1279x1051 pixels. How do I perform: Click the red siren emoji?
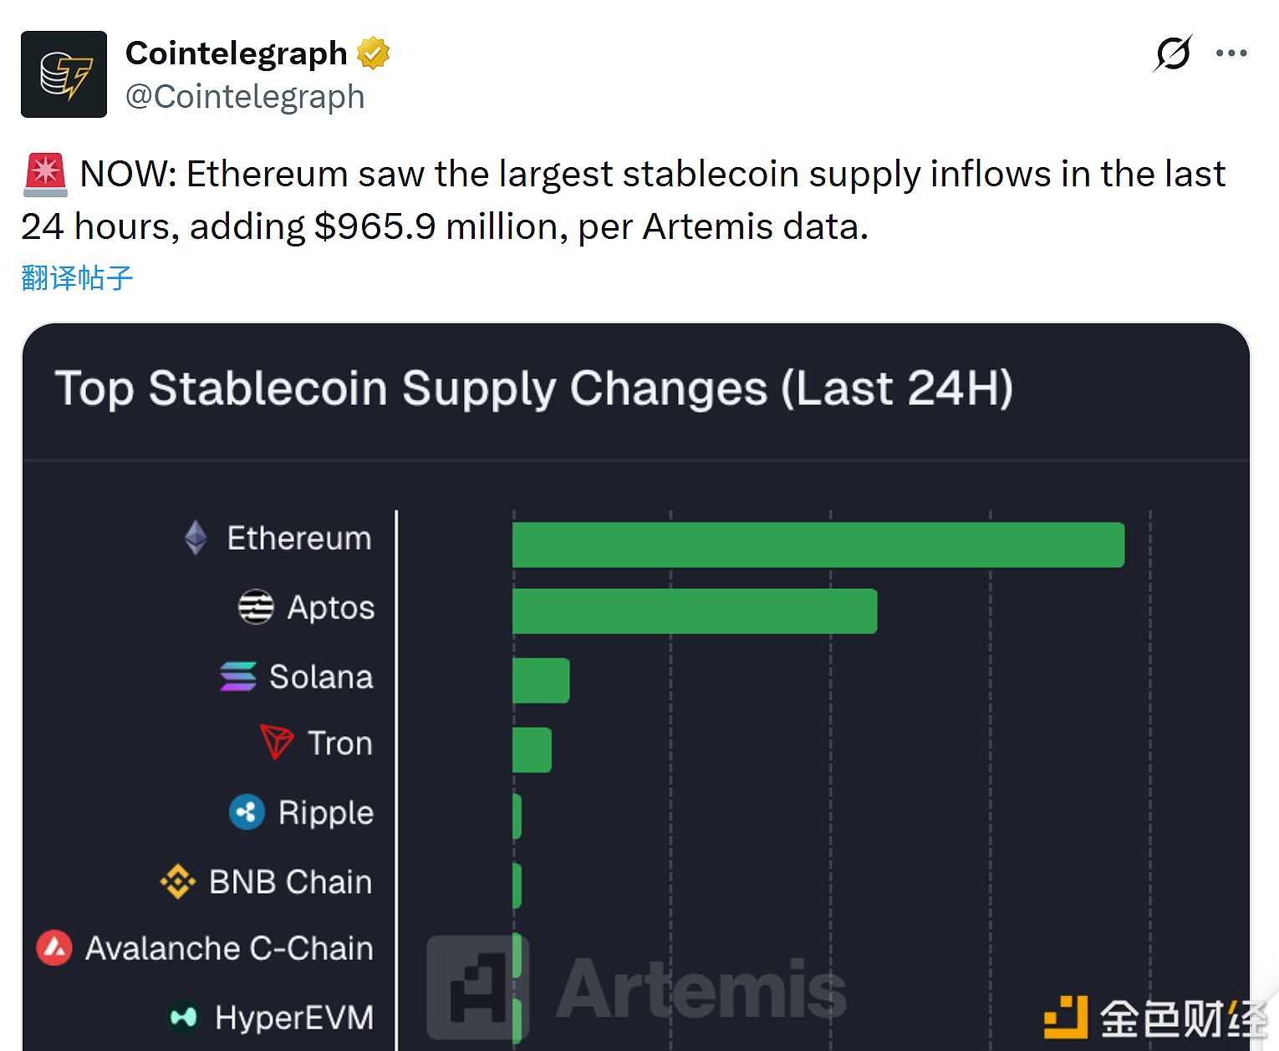click(45, 175)
